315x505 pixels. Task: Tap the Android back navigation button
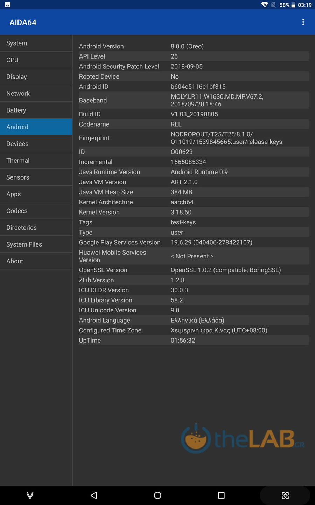click(94, 495)
